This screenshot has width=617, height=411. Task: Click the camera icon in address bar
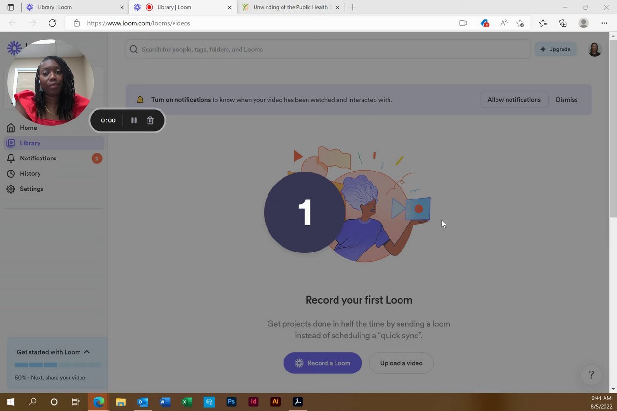[x=463, y=23]
